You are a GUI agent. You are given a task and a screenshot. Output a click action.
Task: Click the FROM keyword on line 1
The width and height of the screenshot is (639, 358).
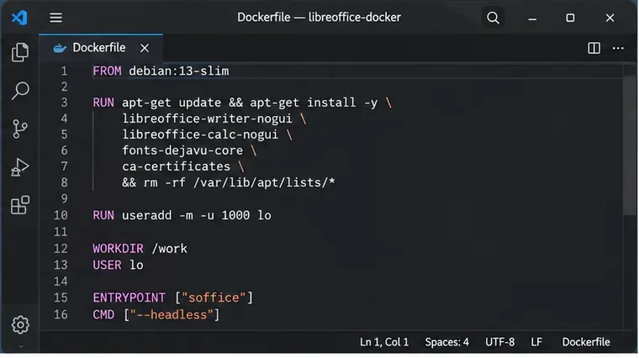pyautogui.click(x=107, y=71)
